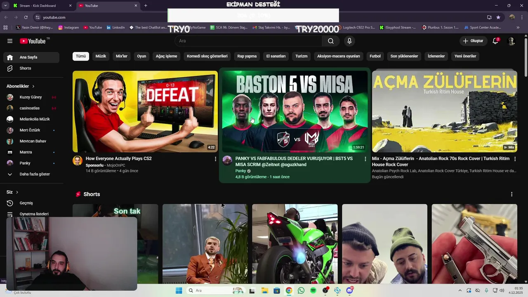Screen dimensions: 528x297
Task: Click the How Everyone Actually Plays CS2 title
Action: click(x=119, y=158)
